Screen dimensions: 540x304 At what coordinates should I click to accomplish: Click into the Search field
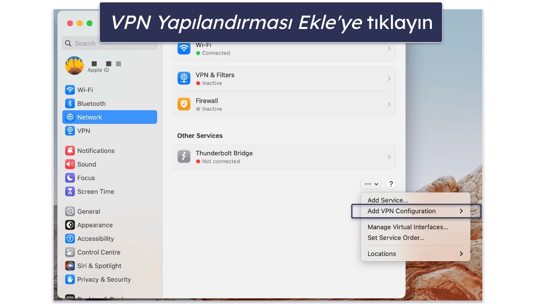[x=110, y=43]
